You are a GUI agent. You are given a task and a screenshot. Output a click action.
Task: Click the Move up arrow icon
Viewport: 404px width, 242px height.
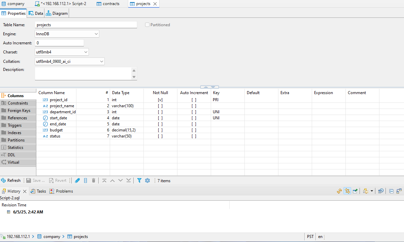click(x=112, y=180)
